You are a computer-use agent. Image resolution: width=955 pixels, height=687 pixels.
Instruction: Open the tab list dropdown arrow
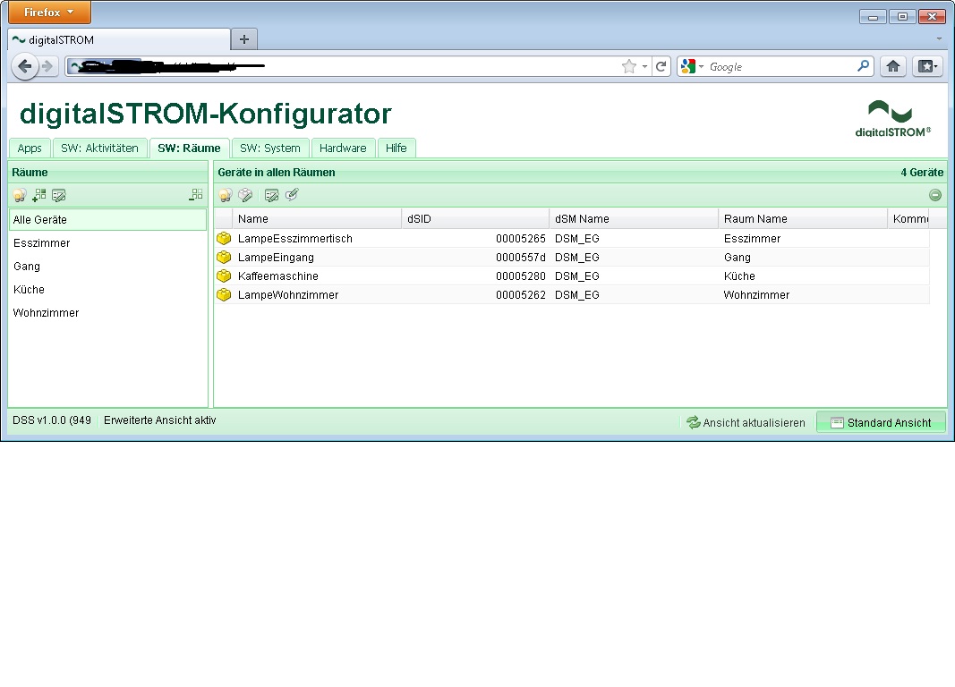pyautogui.click(x=939, y=38)
